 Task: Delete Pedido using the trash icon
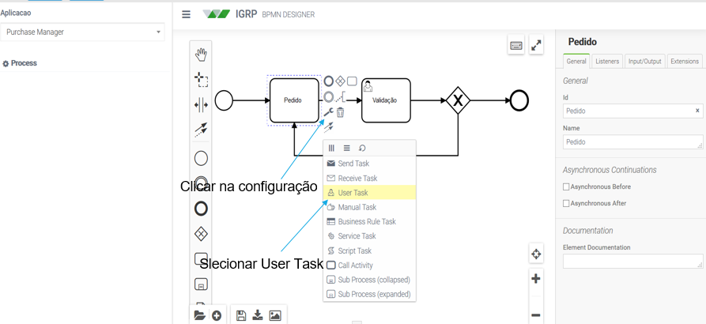click(x=341, y=112)
